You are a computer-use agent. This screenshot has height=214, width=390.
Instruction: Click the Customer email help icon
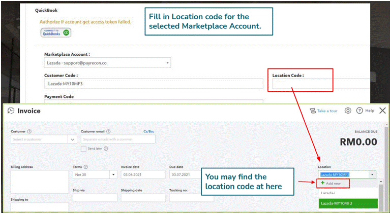108,131
